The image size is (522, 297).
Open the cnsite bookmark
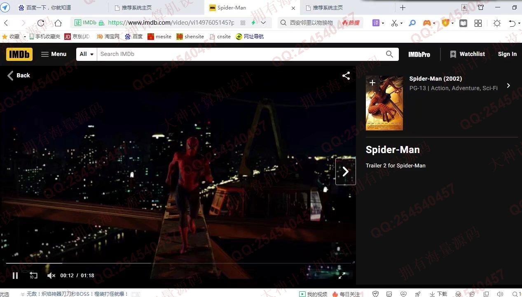(x=220, y=37)
